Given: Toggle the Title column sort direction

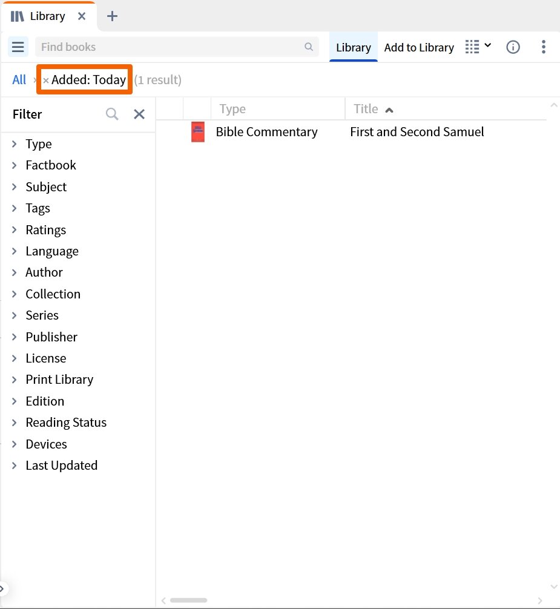Looking at the screenshot, I should pos(389,110).
